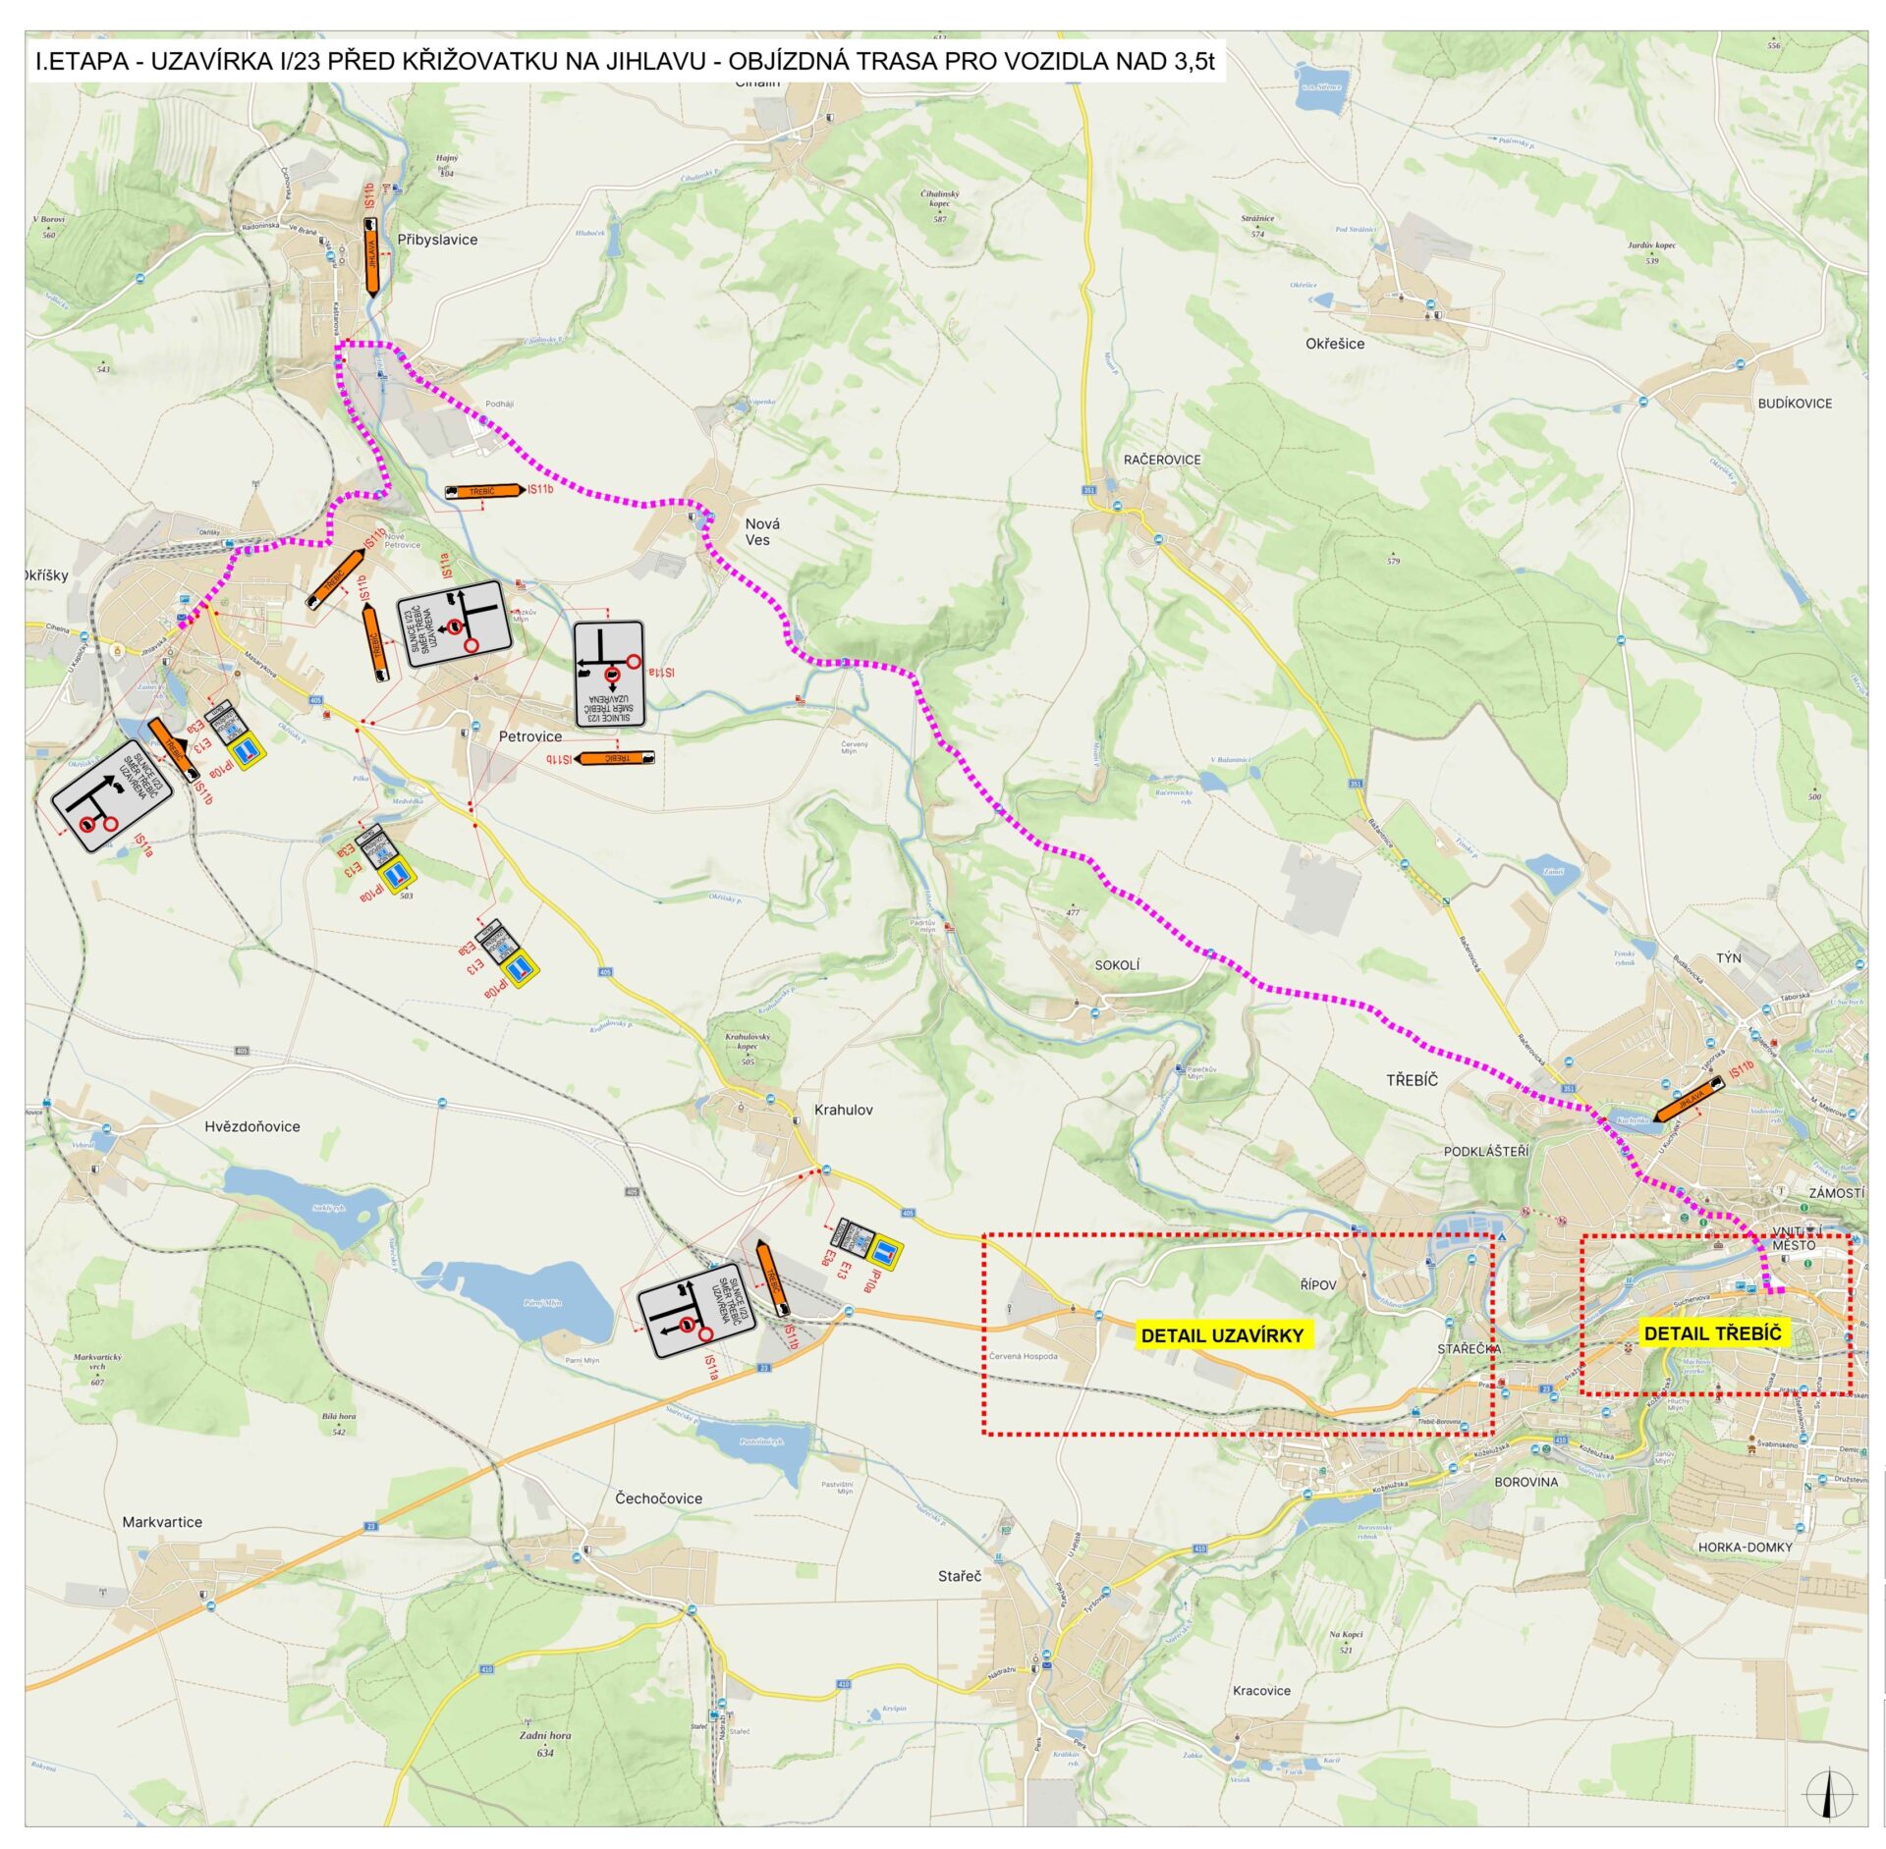1886x1849 pixels.
Task: Select the DETAIL UZAVÍRKY yellow label
Action: (x=1222, y=1335)
